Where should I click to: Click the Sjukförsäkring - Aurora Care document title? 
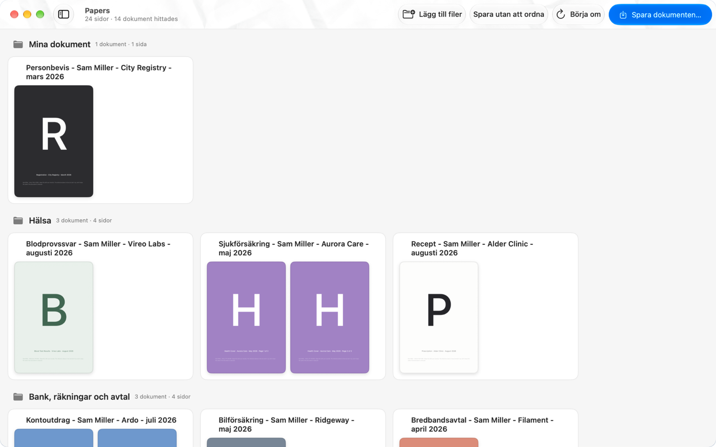click(294, 248)
